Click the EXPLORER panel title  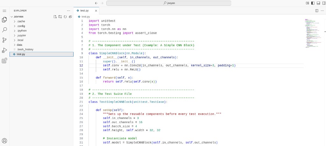click(x=20, y=10)
